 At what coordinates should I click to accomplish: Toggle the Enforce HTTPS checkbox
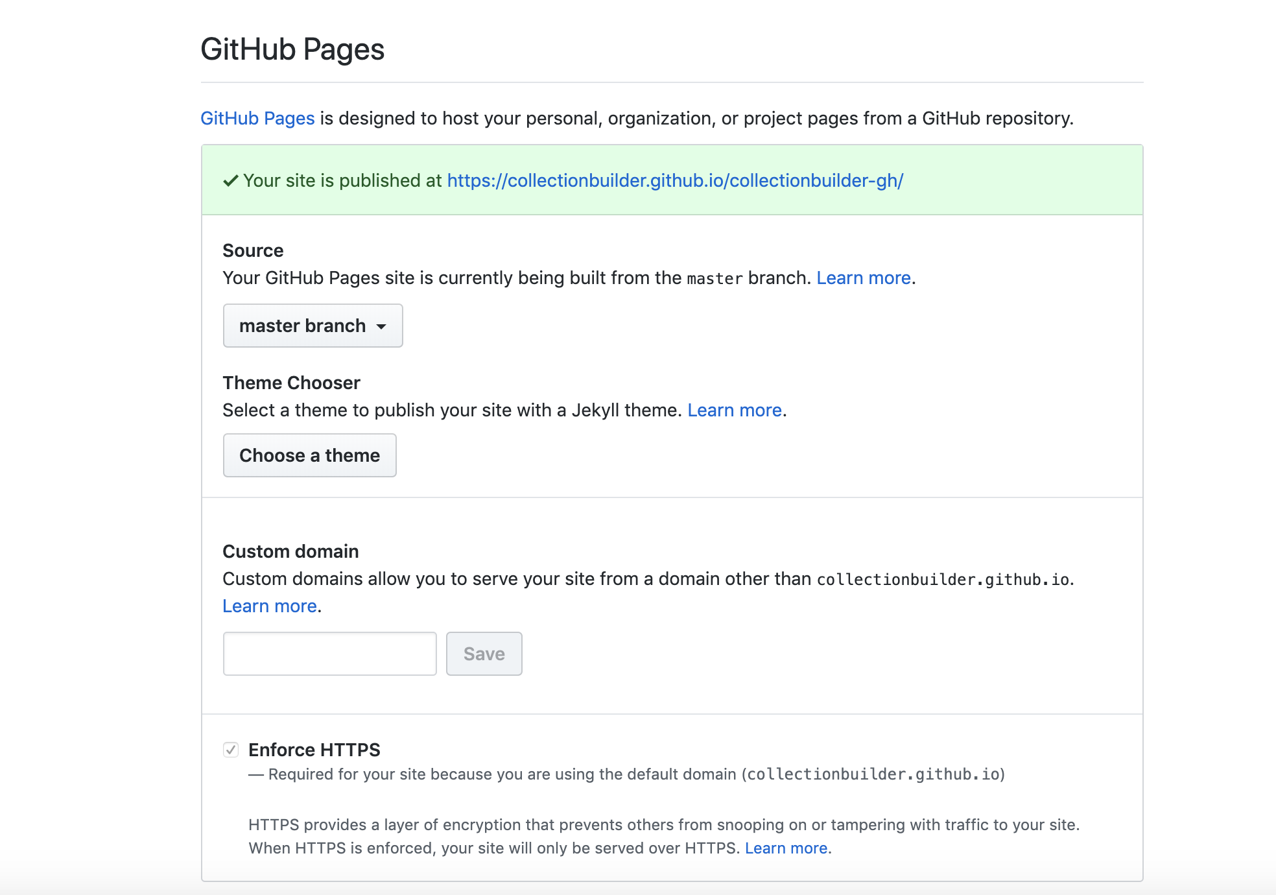[x=231, y=750]
